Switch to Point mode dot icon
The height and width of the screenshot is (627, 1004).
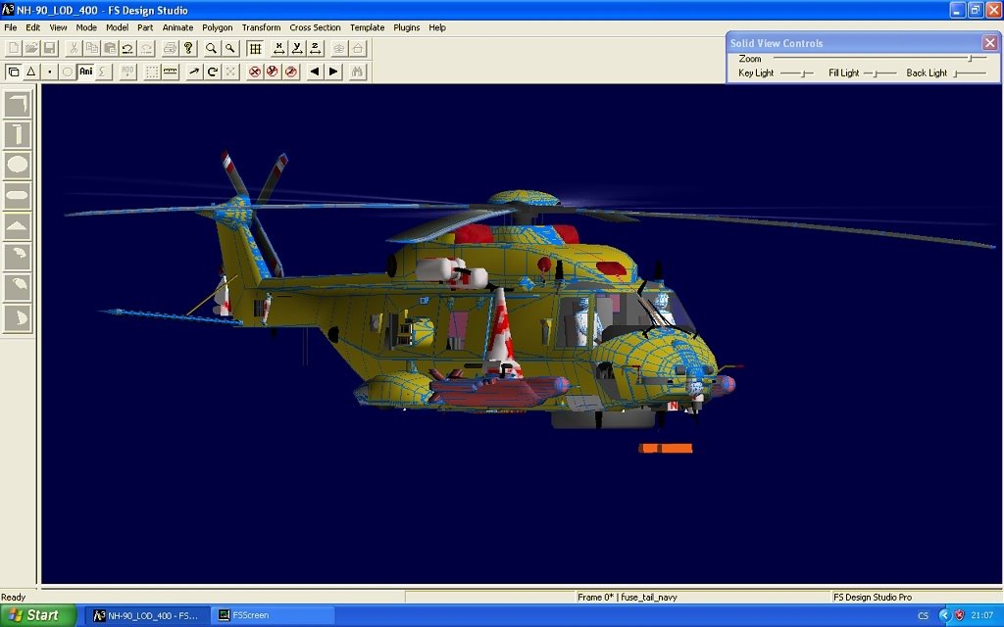pos(49,72)
